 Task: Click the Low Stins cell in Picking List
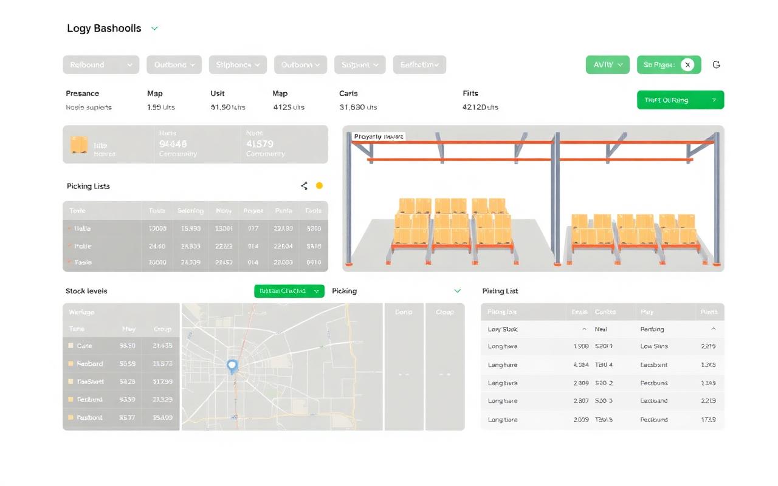(654, 346)
